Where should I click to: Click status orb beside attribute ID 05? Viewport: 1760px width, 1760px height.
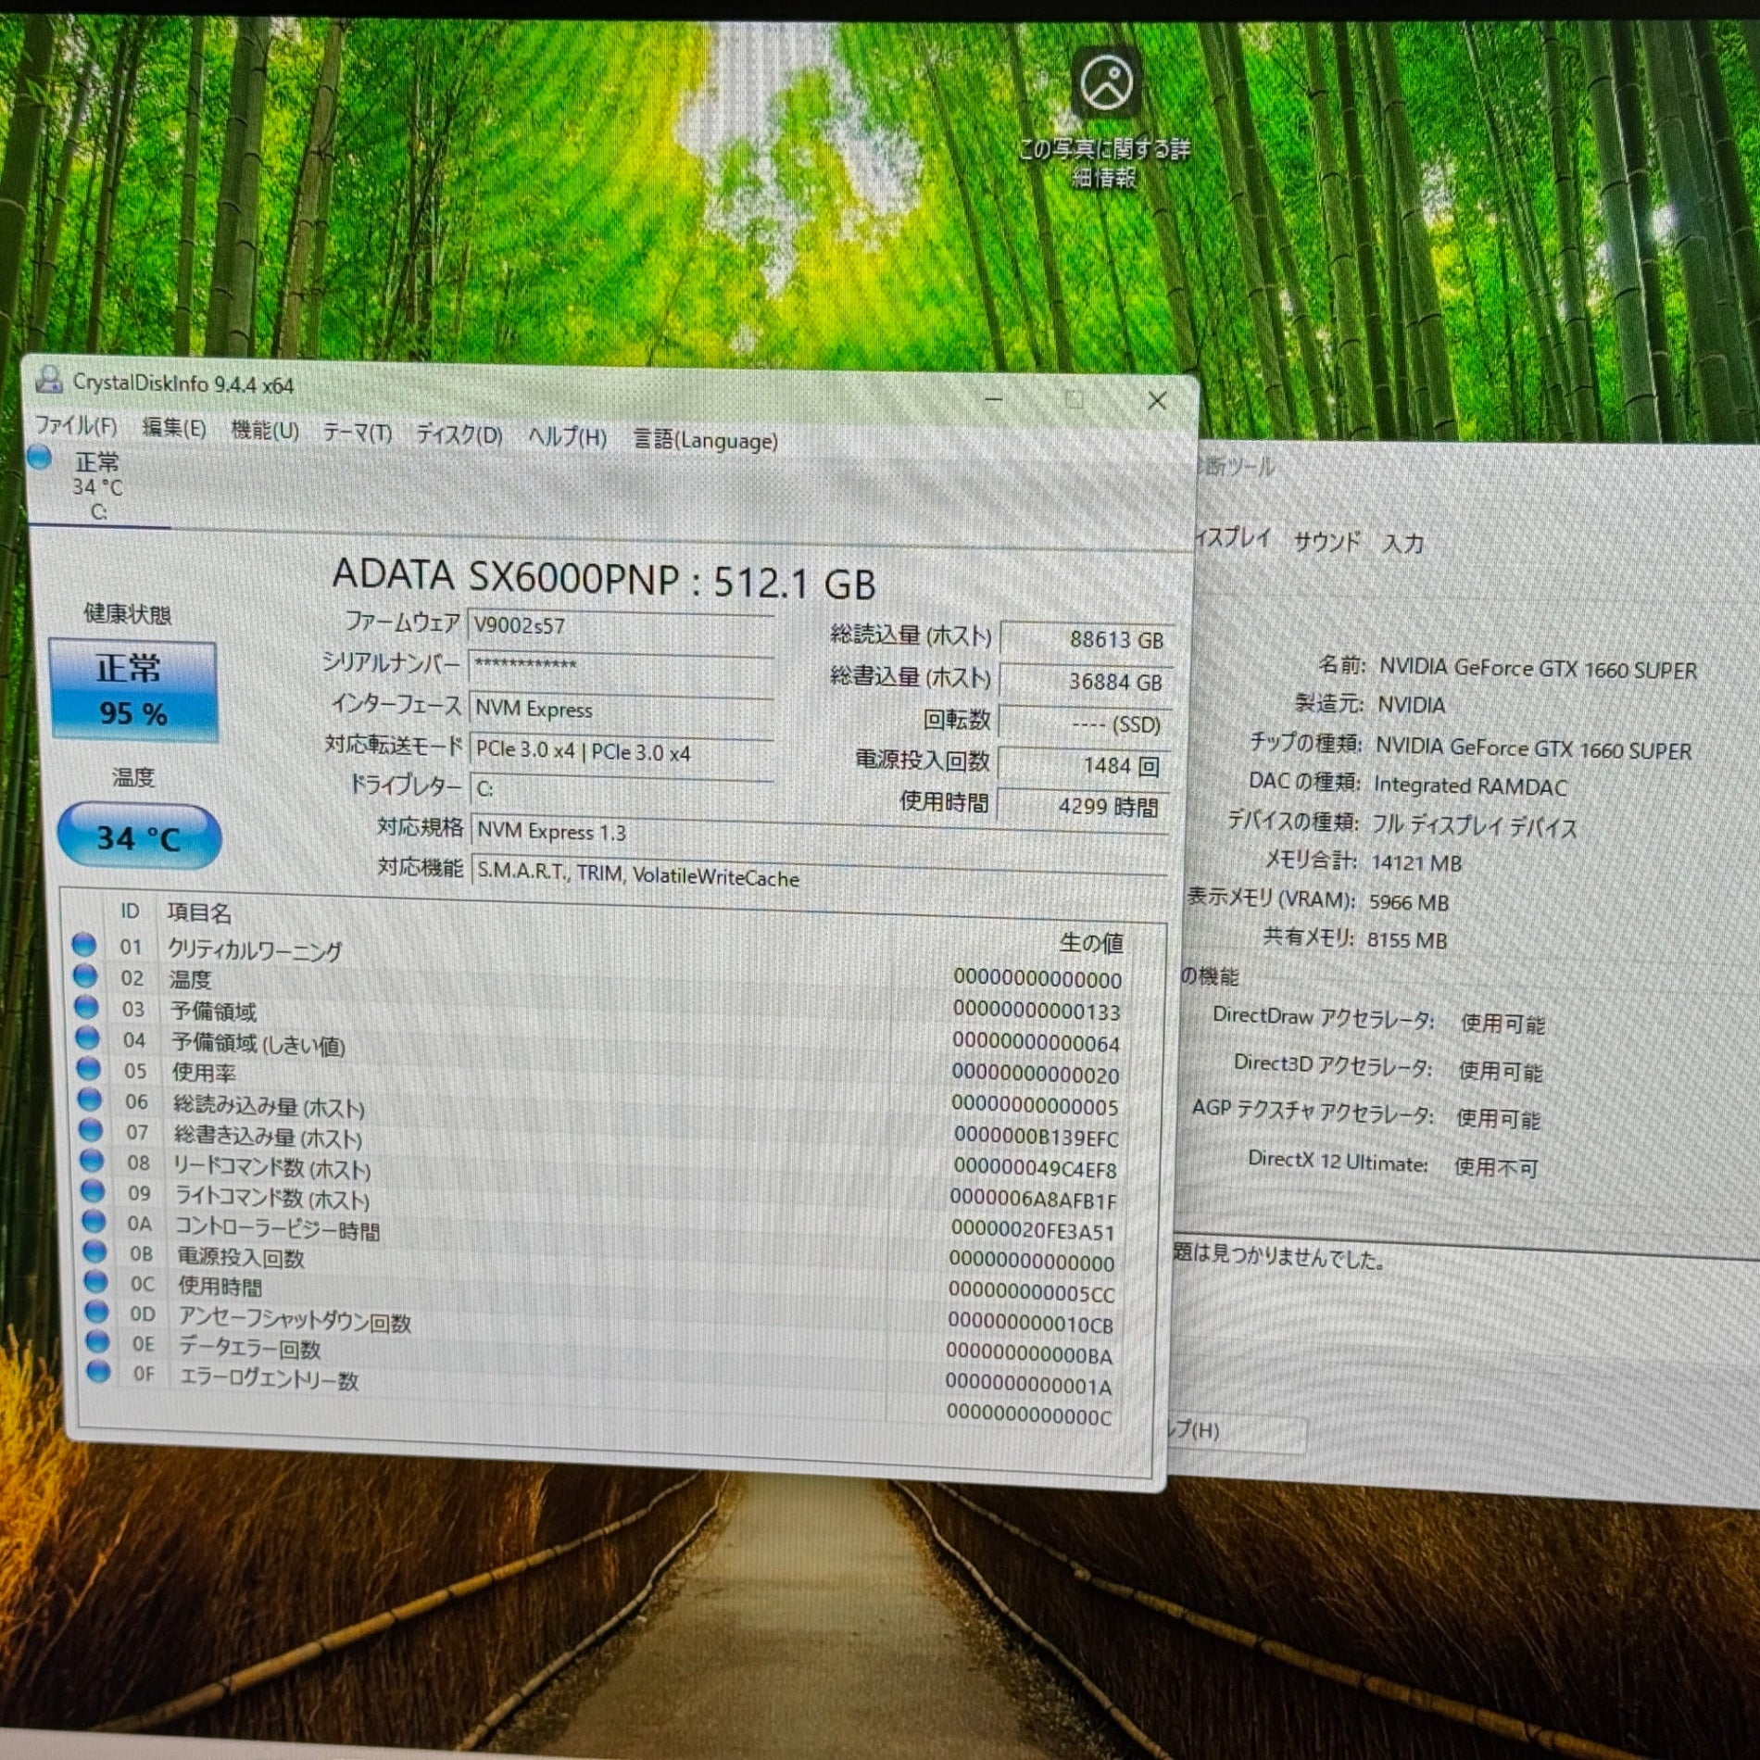click(89, 1069)
